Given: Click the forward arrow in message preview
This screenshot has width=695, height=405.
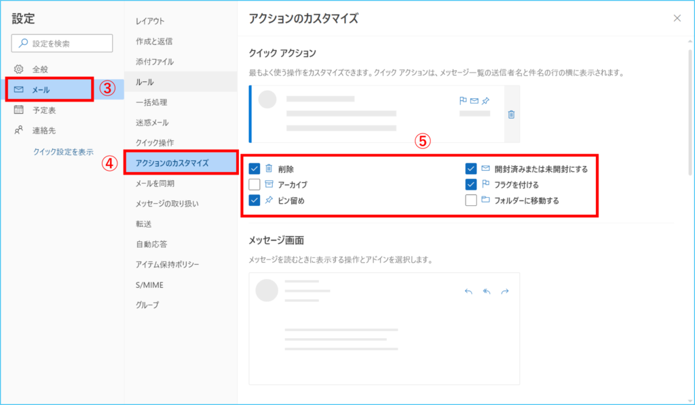Looking at the screenshot, I should coord(504,291).
